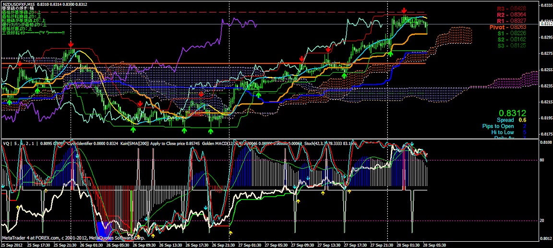
Task: Click the 27 Sep 21:30 time label
Action: point(382,245)
